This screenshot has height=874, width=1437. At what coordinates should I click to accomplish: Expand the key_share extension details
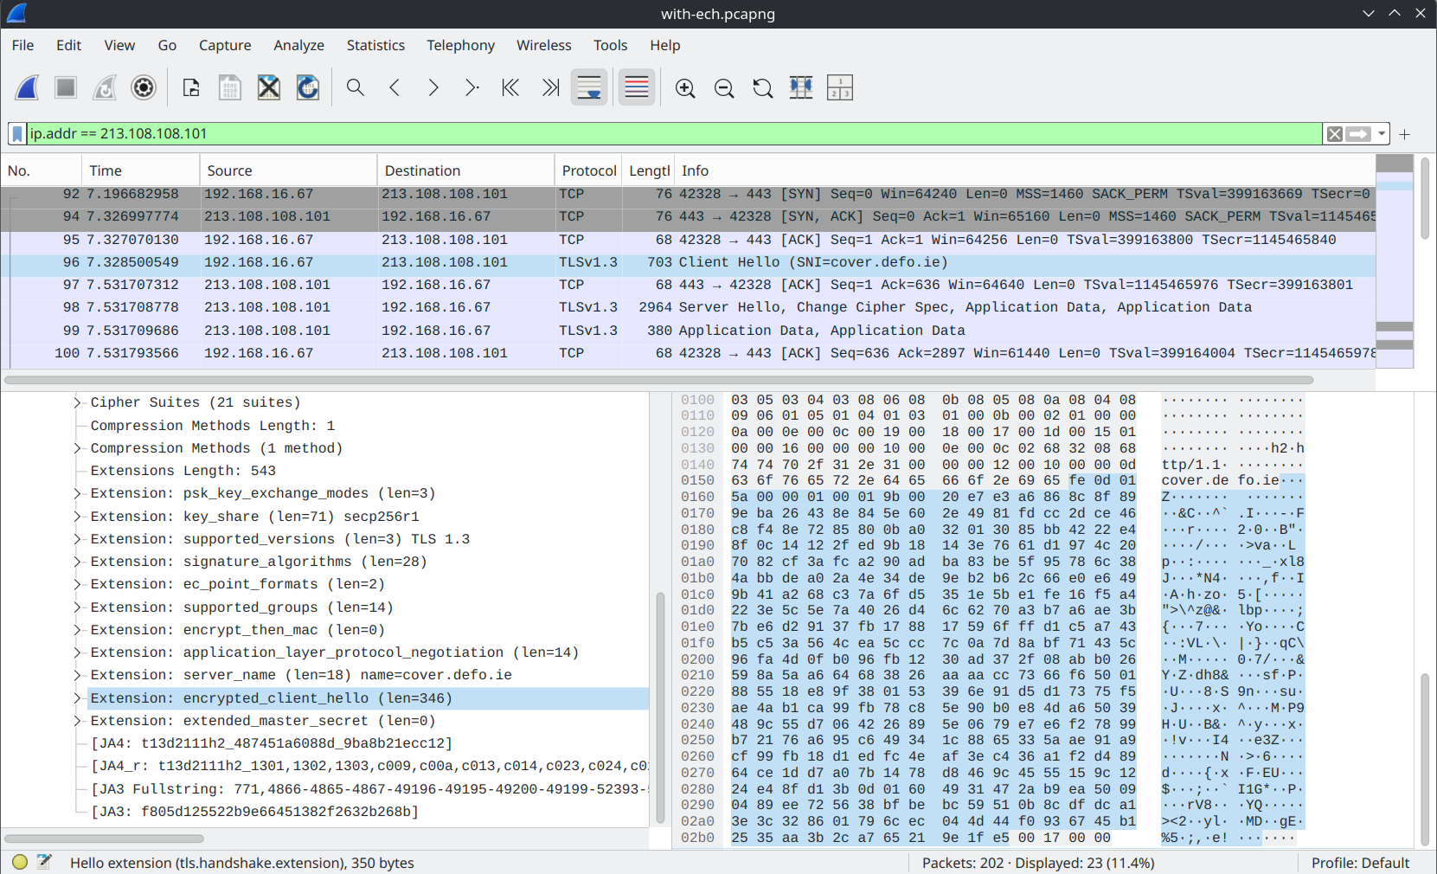pos(76,516)
